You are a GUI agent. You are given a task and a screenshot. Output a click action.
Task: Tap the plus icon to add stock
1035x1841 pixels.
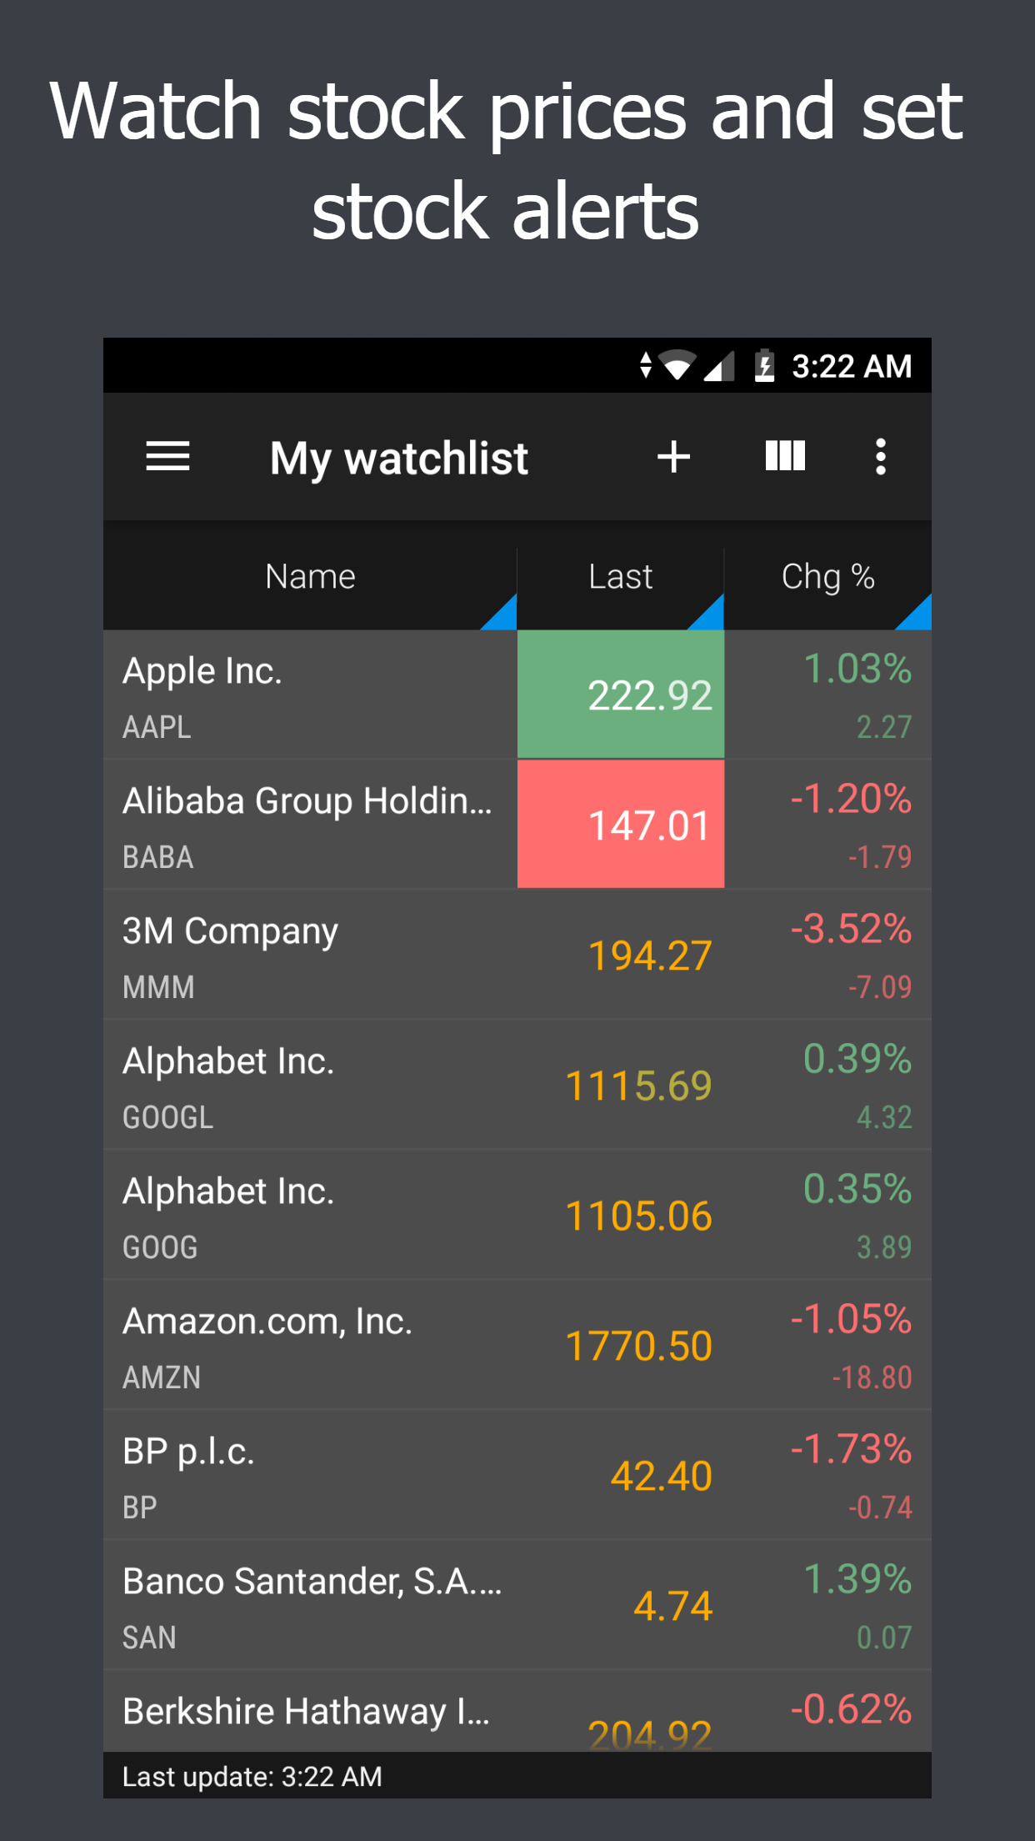pyautogui.click(x=673, y=457)
